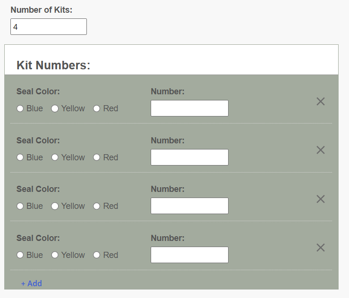Pick Red seal color in first row

pyautogui.click(x=97, y=108)
